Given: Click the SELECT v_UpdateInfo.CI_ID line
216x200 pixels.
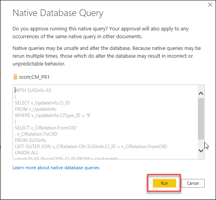Looking at the screenshot, I should pyautogui.click(x=42, y=103).
